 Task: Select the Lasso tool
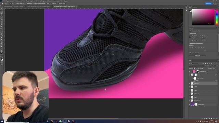[x=2, y=13]
